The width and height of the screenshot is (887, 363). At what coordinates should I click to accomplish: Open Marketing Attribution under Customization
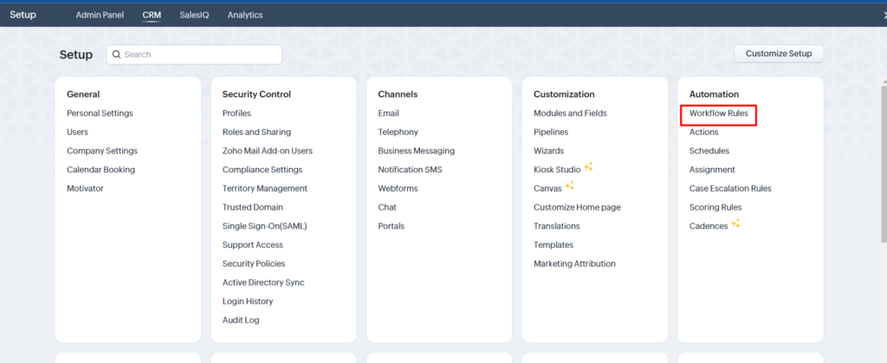coord(575,263)
